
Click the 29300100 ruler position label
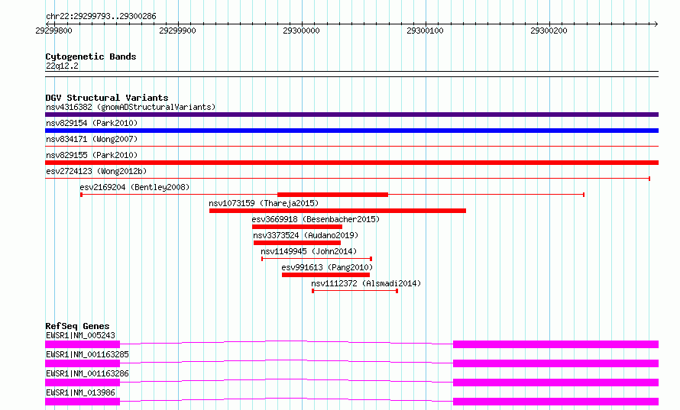tap(425, 31)
